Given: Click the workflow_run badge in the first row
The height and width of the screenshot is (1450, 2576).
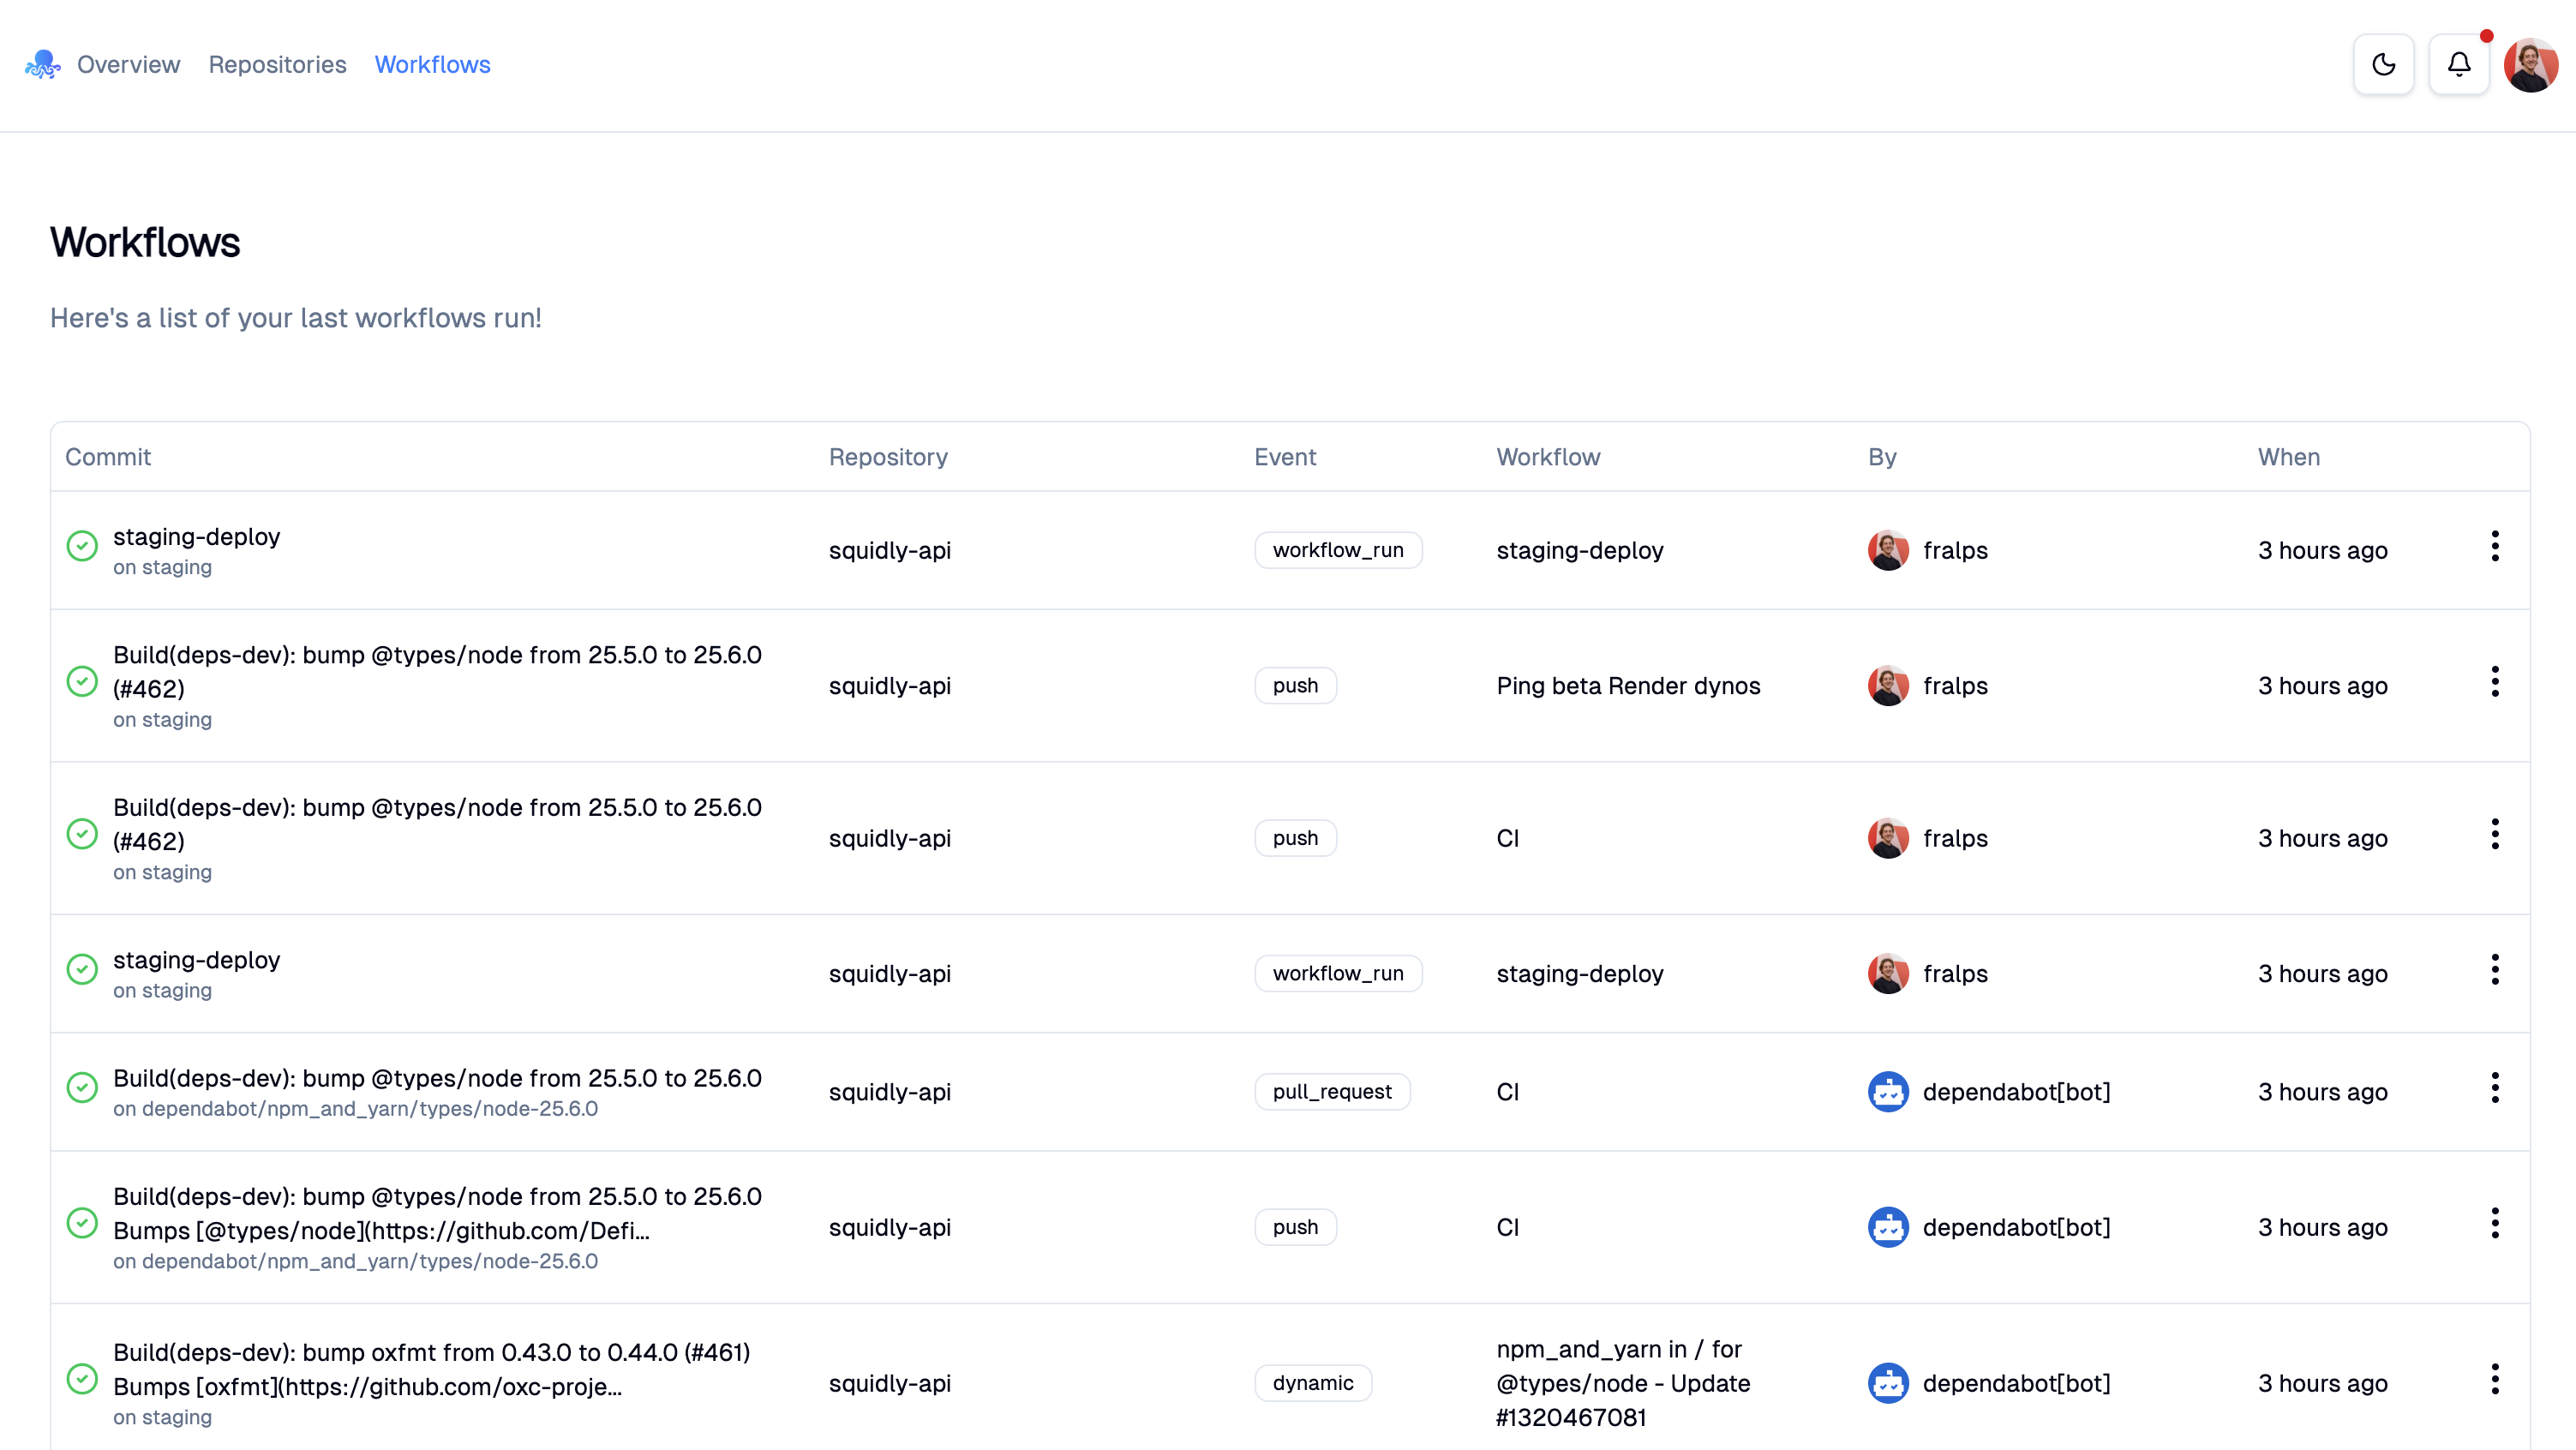Looking at the screenshot, I should point(1338,550).
